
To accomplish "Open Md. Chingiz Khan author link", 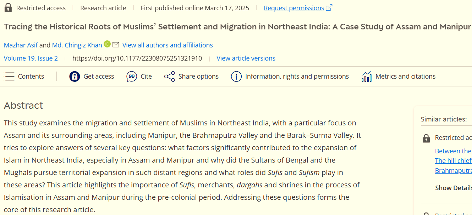I will click(77, 45).
